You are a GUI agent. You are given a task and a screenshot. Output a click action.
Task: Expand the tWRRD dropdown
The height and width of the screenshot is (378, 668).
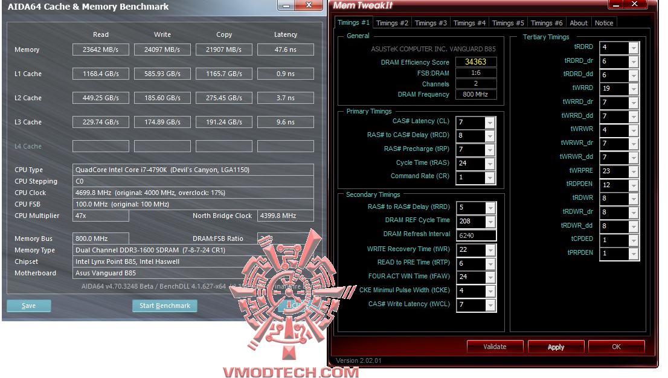point(634,89)
